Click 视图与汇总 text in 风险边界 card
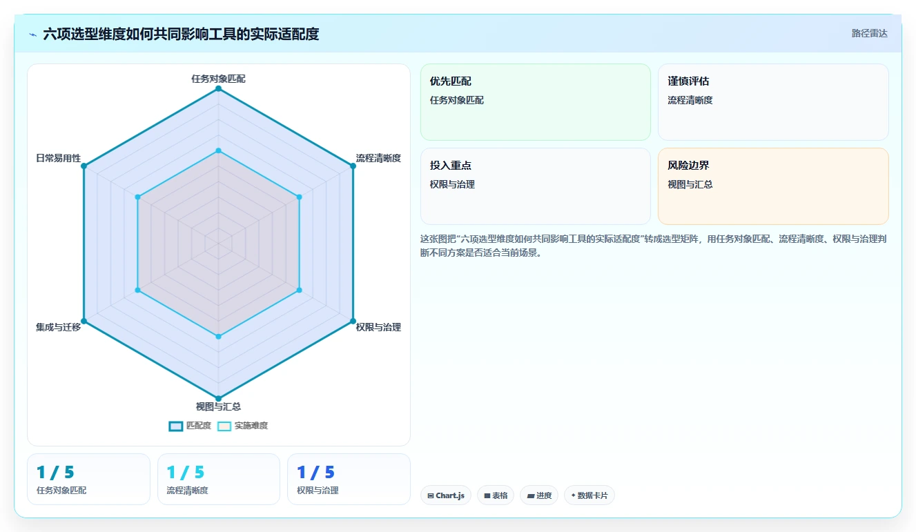Image resolution: width=916 pixels, height=532 pixels. [x=690, y=184]
